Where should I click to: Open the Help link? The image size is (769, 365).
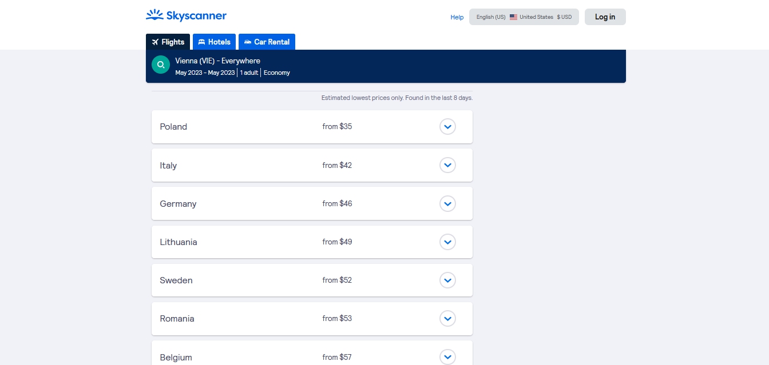point(457,17)
